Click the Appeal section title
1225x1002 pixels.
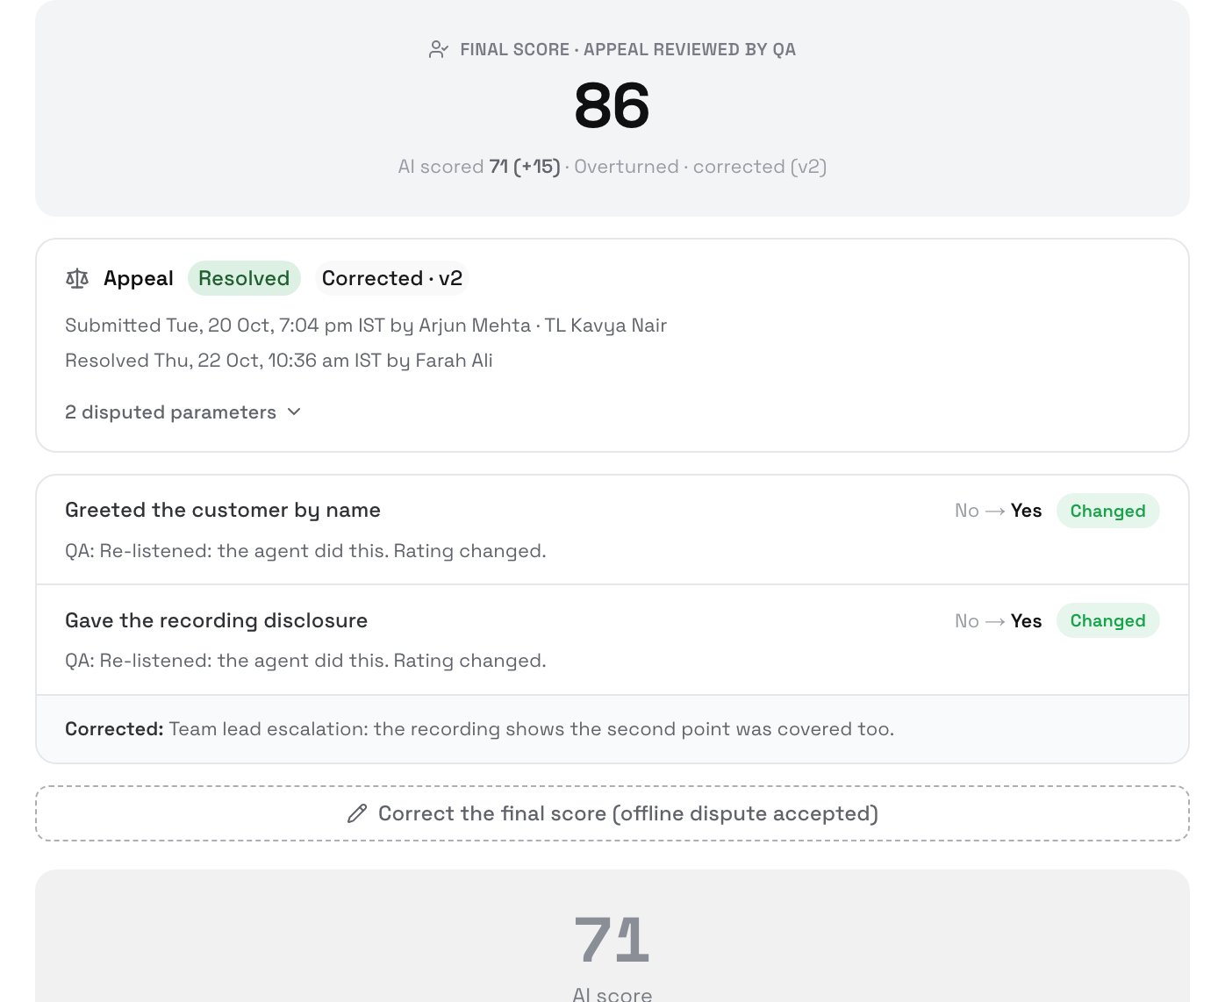(x=139, y=278)
